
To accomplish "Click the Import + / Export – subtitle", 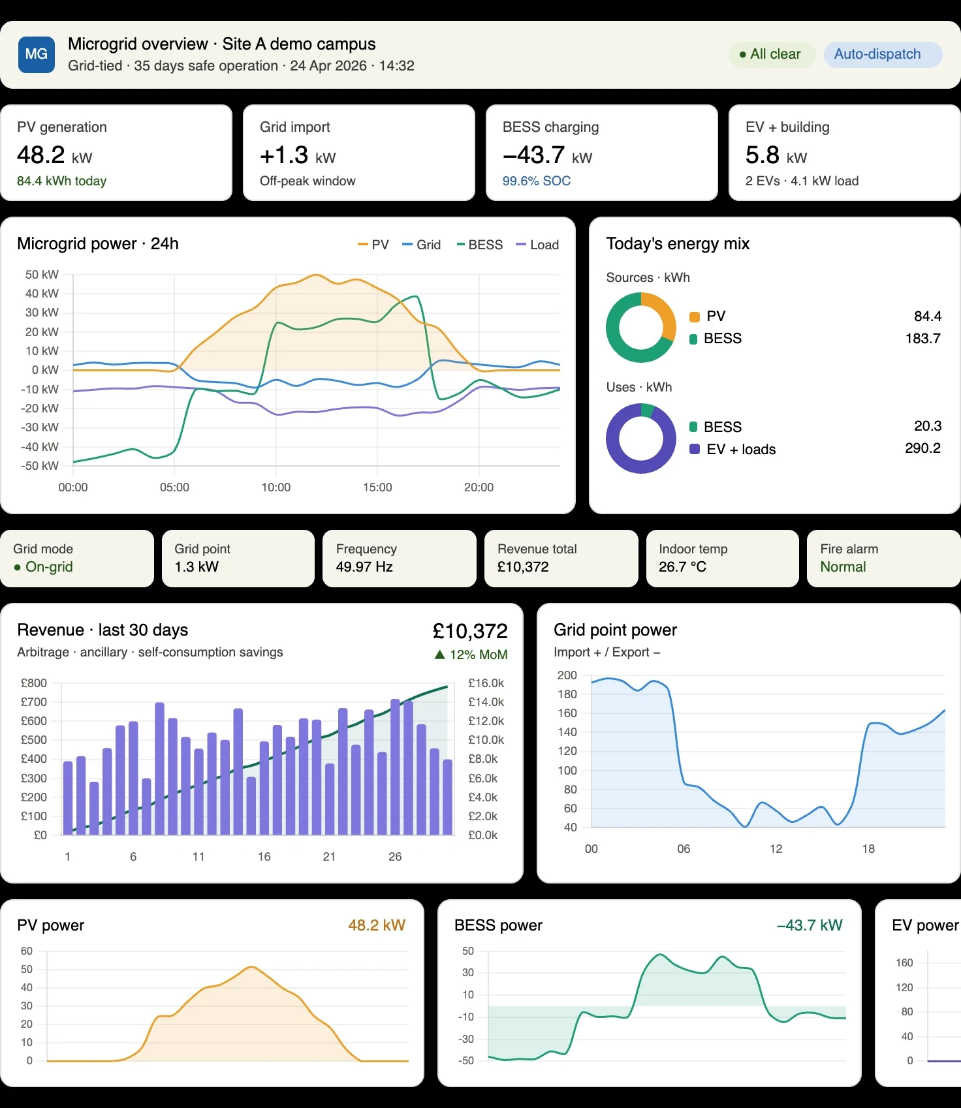I will point(607,653).
